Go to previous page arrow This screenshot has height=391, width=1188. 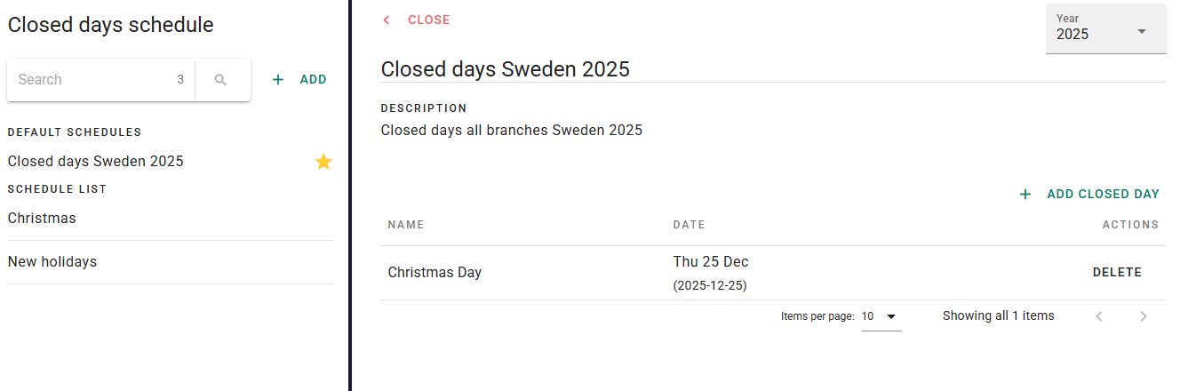[1099, 316]
